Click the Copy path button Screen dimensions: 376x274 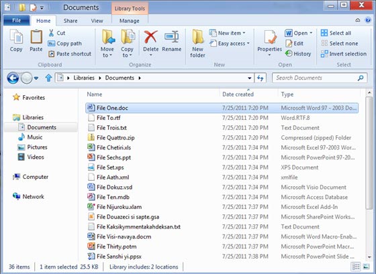[x=65, y=44]
